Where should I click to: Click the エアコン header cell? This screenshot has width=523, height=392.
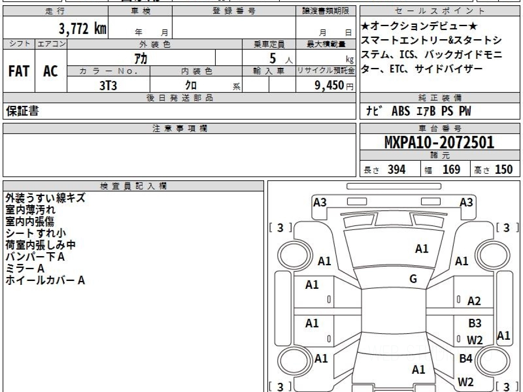click(x=51, y=44)
